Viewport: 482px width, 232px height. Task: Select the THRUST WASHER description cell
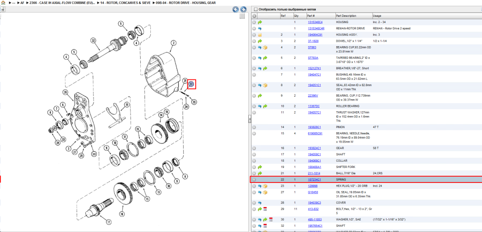tap(353, 116)
